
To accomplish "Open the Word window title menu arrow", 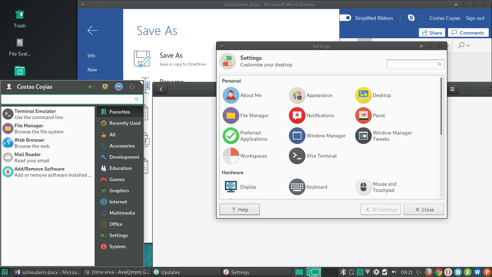I will (83, 5).
